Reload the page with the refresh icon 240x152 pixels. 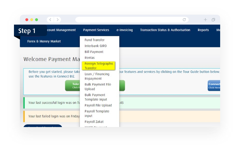(184, 19)
